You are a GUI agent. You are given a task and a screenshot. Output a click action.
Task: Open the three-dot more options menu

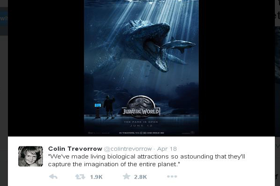172,176
